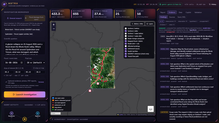219x123 pixels.
Task: Open the Leaflet attribution link
Action: click(x=121, y=115)
